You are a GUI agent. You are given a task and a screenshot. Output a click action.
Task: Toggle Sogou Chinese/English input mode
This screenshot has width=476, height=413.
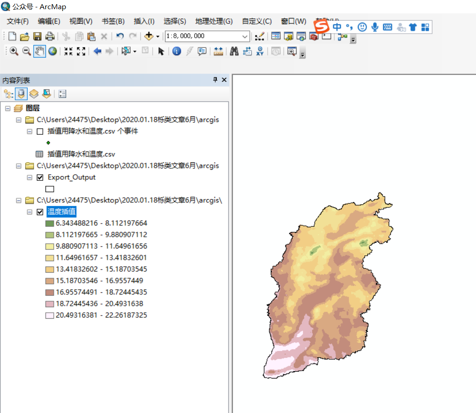coord(337,27)
